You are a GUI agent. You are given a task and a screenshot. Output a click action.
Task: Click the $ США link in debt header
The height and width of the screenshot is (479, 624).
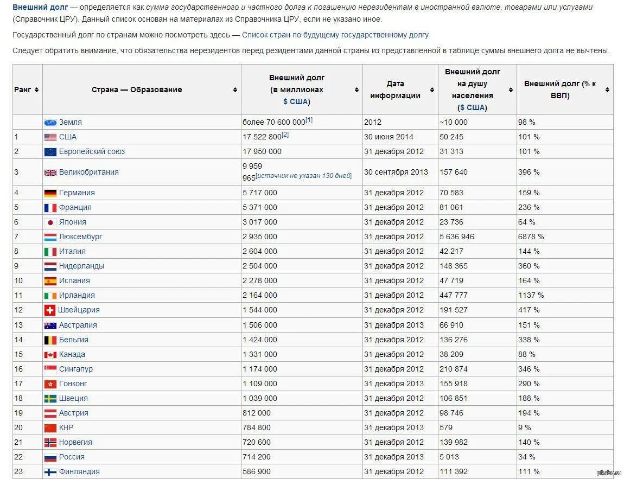(296, 101)
